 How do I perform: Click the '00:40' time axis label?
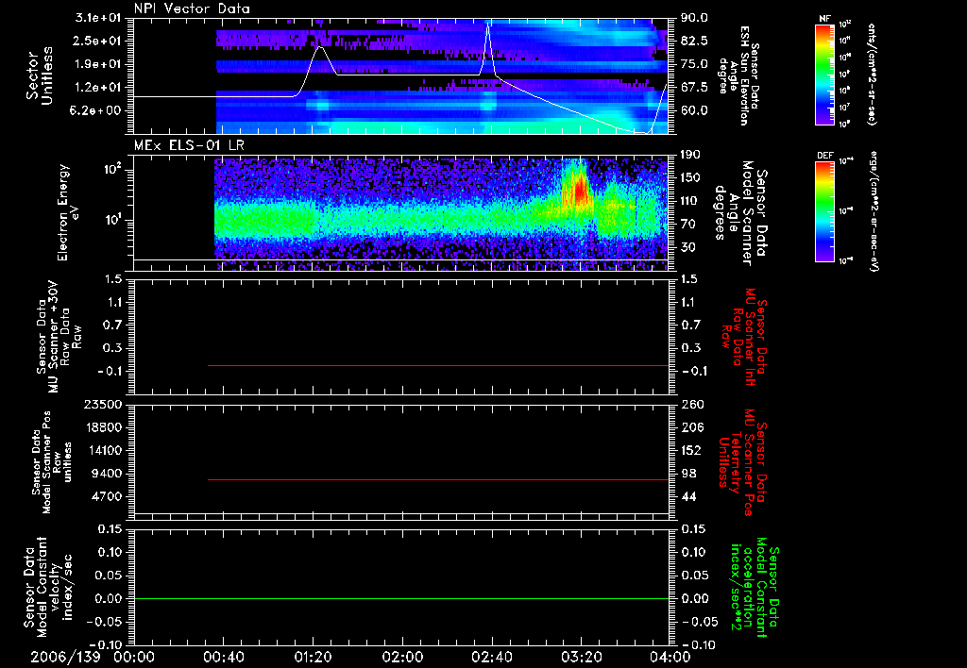pos(223,657)
